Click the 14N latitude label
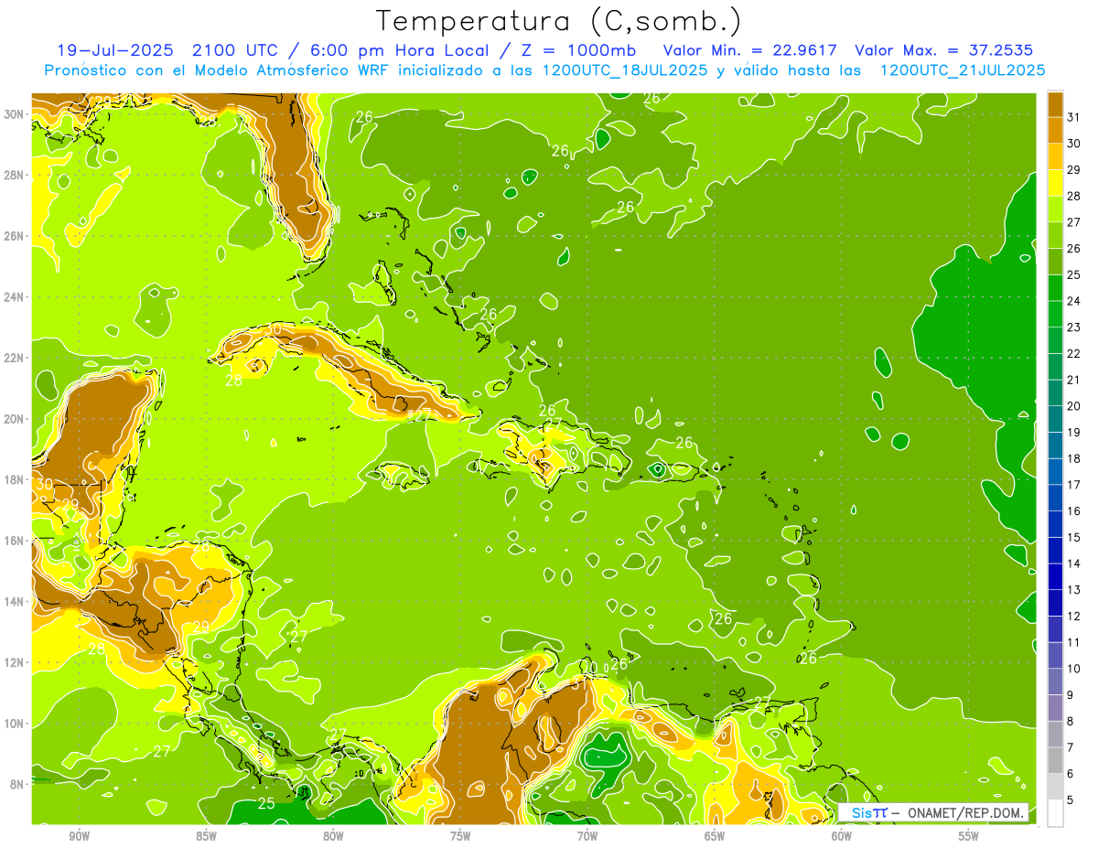 [14, 601]
